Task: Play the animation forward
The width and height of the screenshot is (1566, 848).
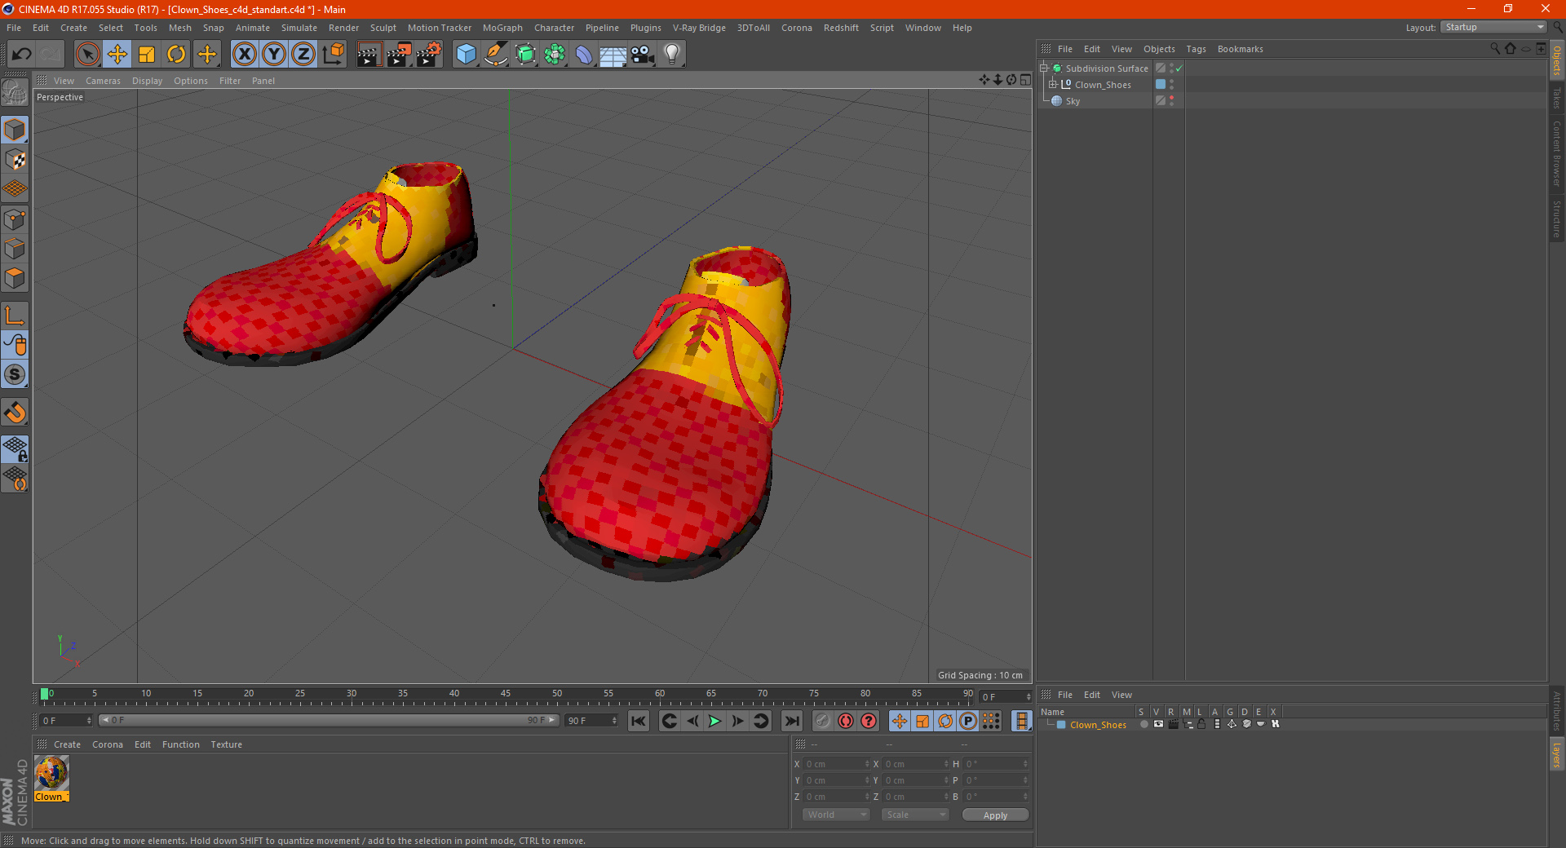Action: pyautogui.click(x=714, y=721)
